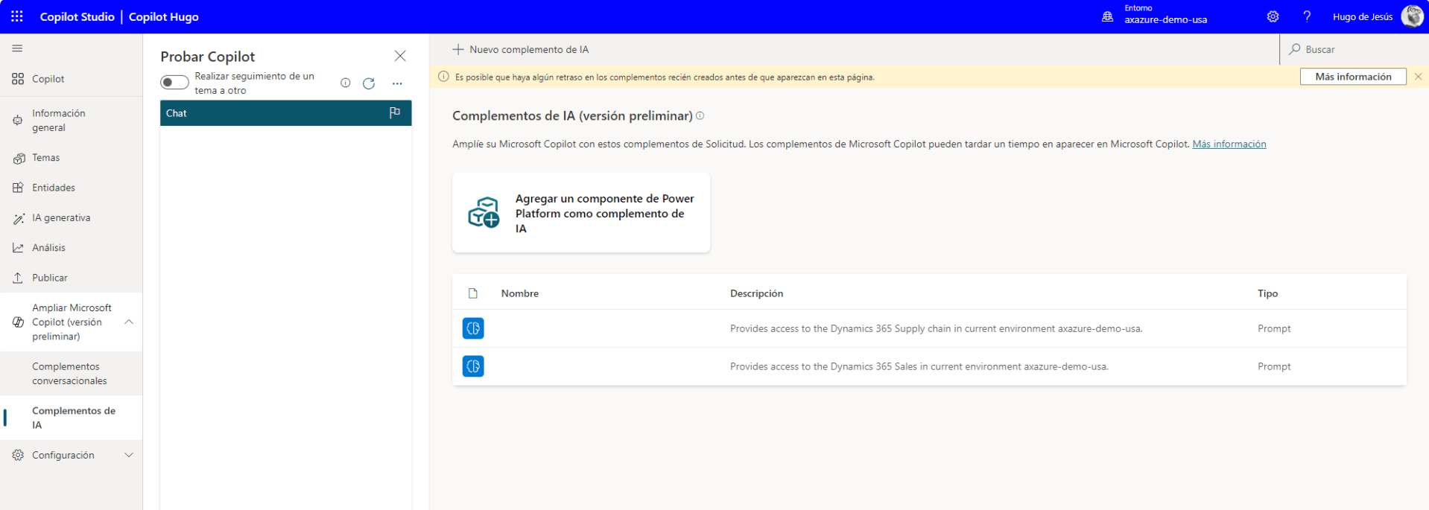
Task: Open more options ellipsis in test panel
Action: [x=397, y=83]
